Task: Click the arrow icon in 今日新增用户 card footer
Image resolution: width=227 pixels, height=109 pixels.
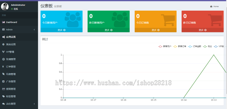Action: [64, 30]
